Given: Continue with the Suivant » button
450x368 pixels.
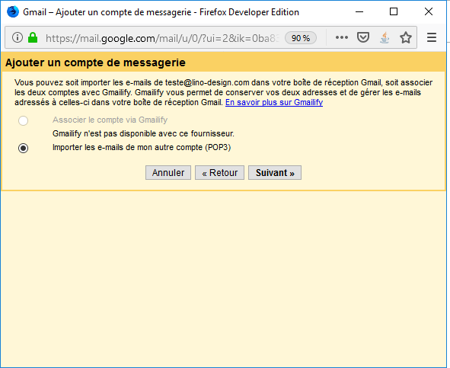Looking at the screenshot, I should tap(275, 173).
